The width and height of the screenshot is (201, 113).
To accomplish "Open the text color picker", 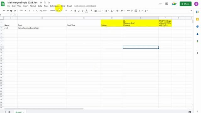I will (87, 11).
